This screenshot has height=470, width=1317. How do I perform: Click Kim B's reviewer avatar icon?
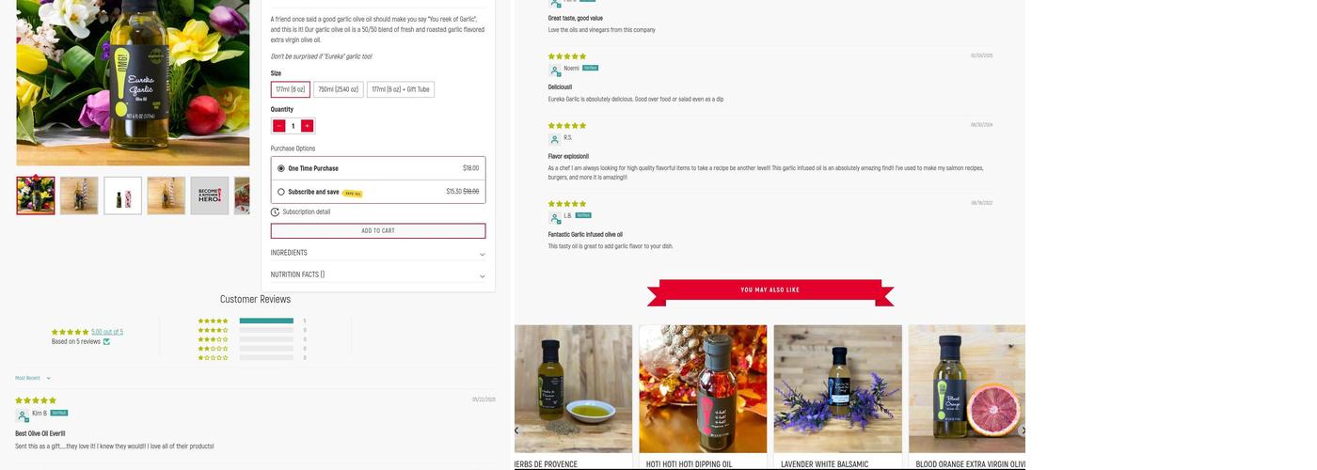coord(22,415)
